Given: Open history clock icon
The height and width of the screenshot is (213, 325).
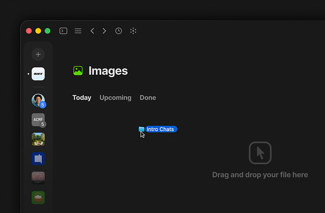Looking at the screenshot, I should [x=119, y=31].
